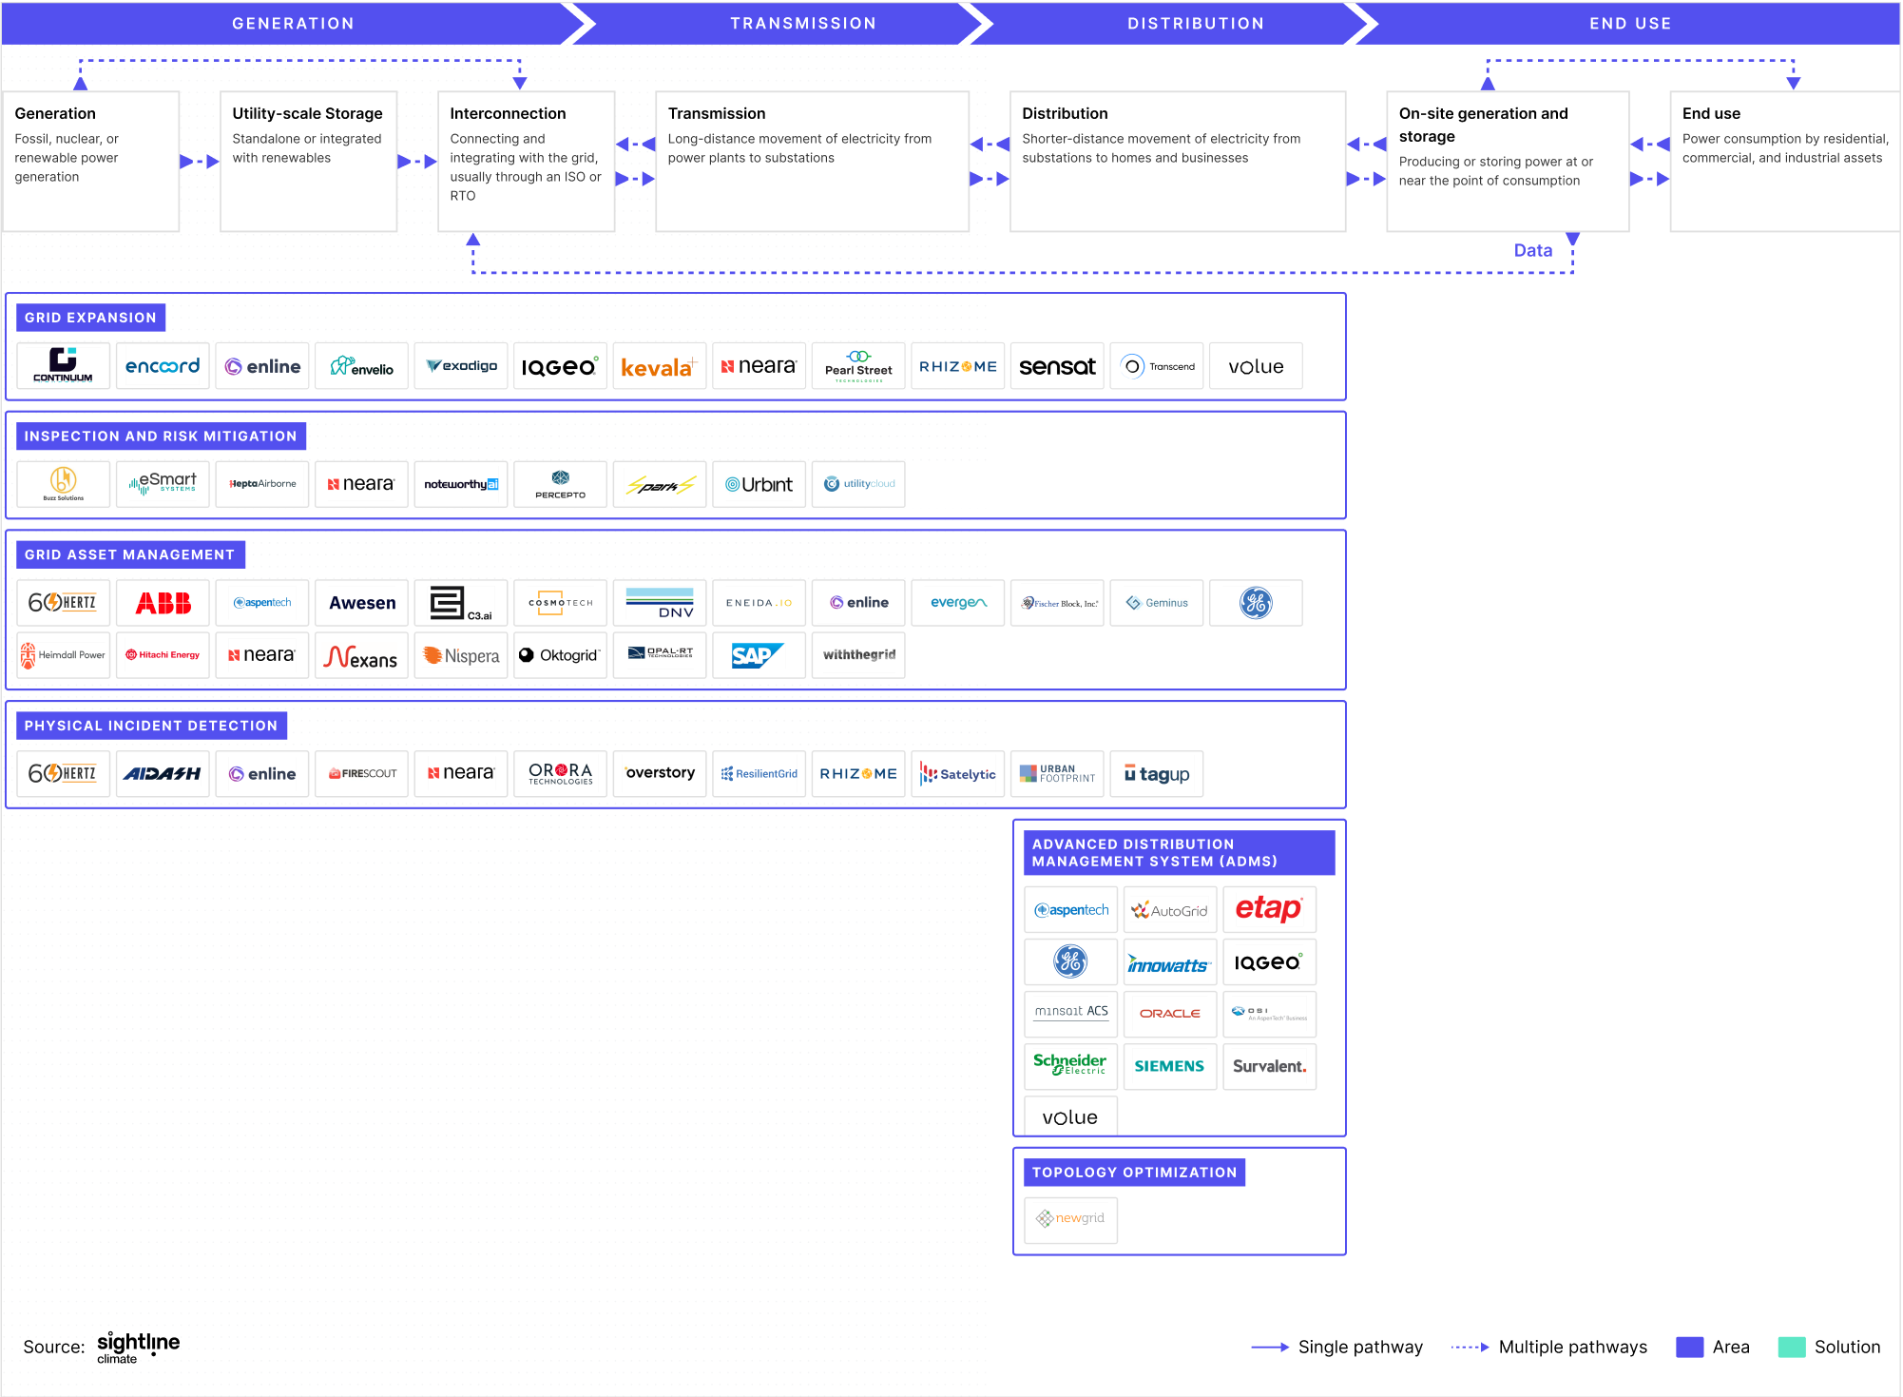Click the GRID EXPANSION section label
The width and height of the screenshot is (1903, 1397).
90,318
